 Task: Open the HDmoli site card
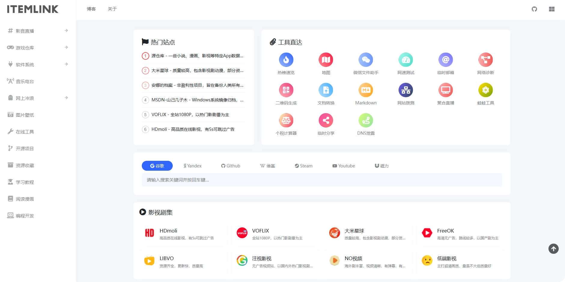tap(183, 234)
